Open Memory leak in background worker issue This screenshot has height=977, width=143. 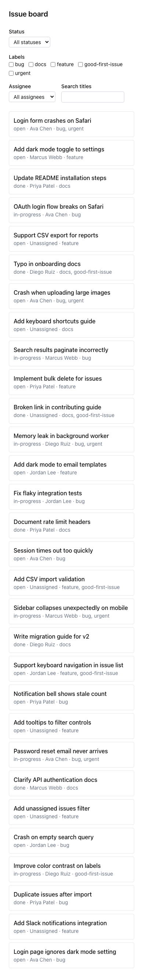[71, 439]
